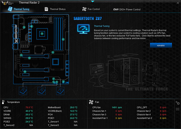Image resolution: width=181 pixels, height=129 pixels.
Task: Click the Fan panel spinning fan icon
Action: (91, 102)
